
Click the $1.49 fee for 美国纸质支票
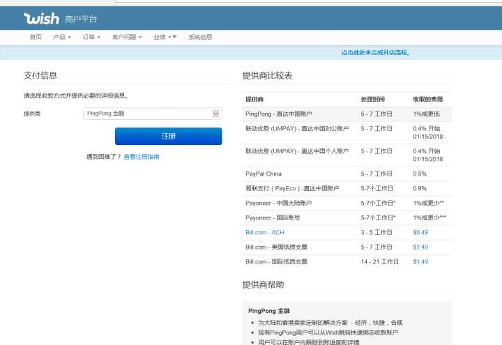coord(420,247)
